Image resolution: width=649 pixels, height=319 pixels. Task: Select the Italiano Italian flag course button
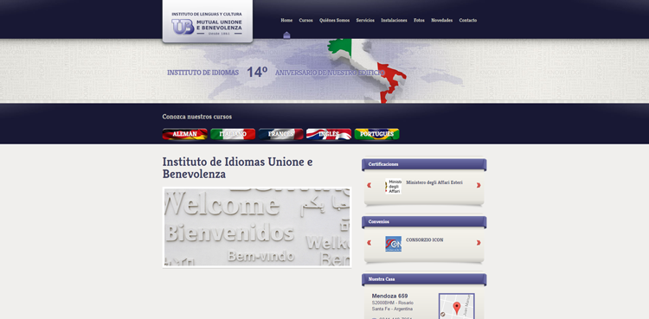pyautogui.click(x=233, y=134)
